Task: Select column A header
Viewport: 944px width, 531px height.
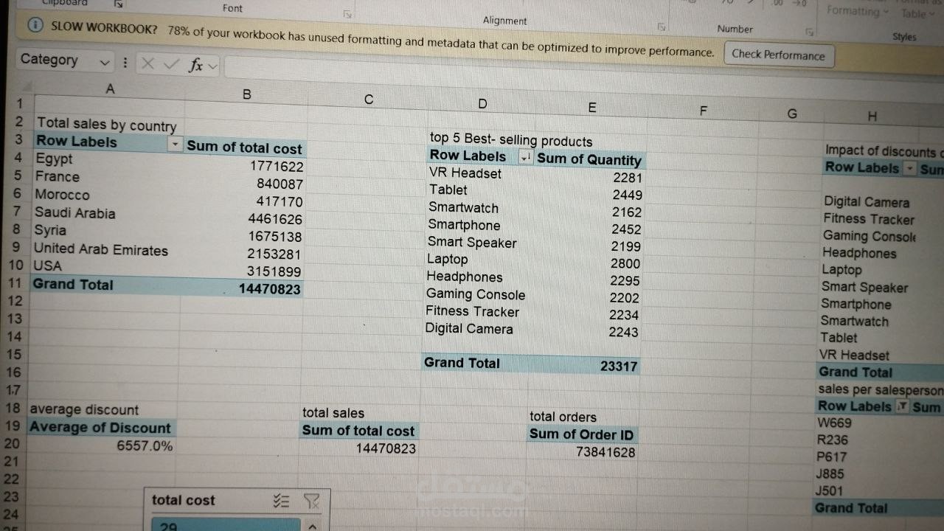Action: [x=110, y=88]
